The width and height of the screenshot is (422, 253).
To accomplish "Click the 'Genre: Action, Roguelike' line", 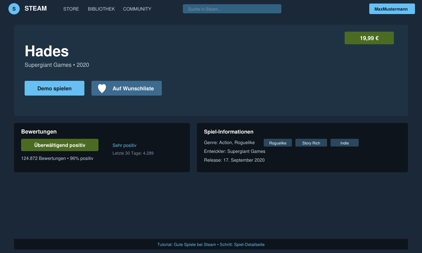I will (x=229, y=143).
